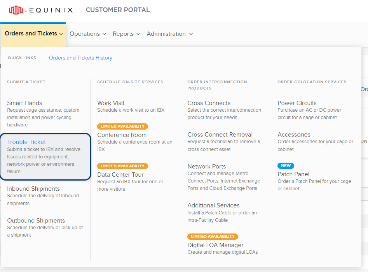Click 'Request an IBX tour' description
This screenshot has height=272, width=368.
pyautogui.click(x=130, y=185)
